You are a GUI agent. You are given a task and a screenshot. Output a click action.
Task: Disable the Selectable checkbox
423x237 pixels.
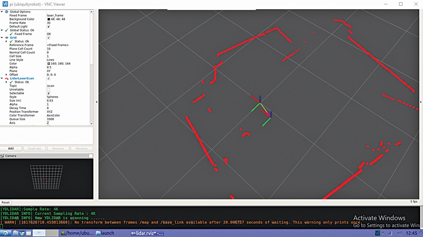tap(49, 93)
